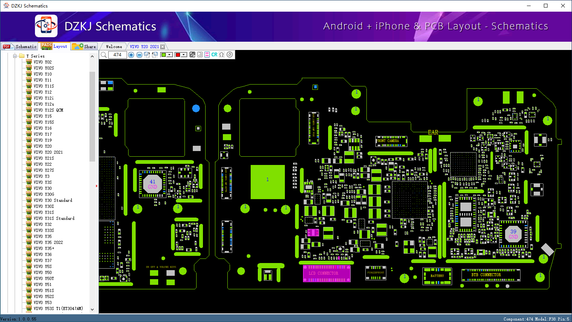Viewport: 572px width, 322px height.
Task: Click the model list scroll-down arrow
Action: 92,310
